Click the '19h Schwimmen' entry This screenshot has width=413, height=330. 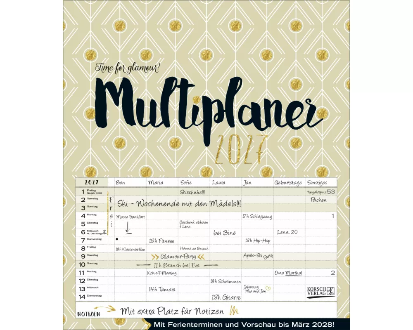226,281
